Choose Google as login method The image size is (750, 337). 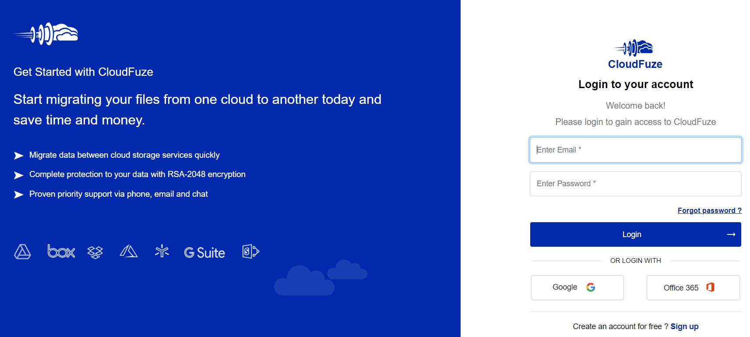pyautogui.click(x=577, y=287)
